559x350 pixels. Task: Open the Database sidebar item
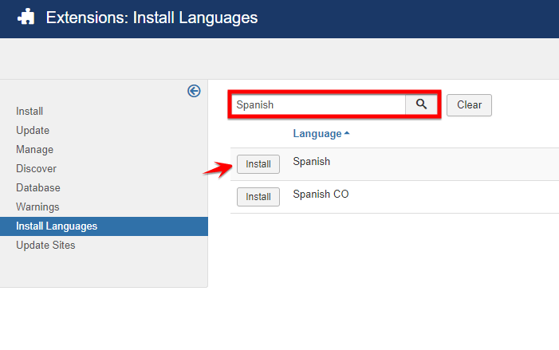pyautogui.click(x=38, y=188)
